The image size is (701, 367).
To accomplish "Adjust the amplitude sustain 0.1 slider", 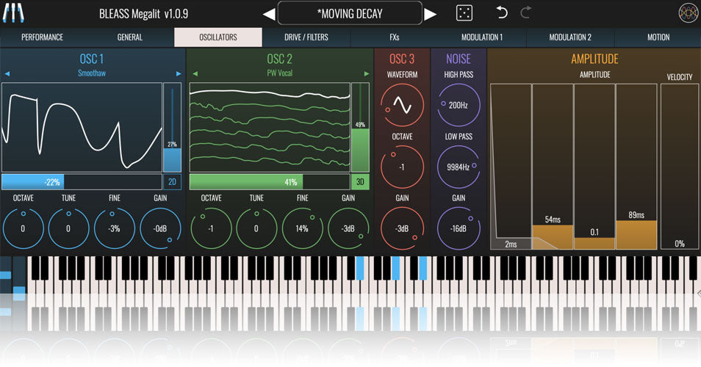I will pos(594,167).
